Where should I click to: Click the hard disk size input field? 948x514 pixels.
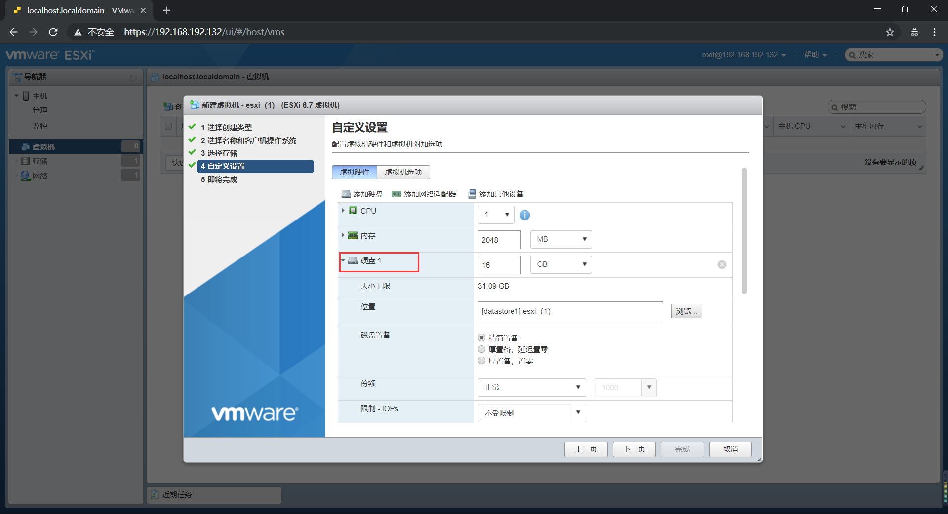(x=499, y=265)
